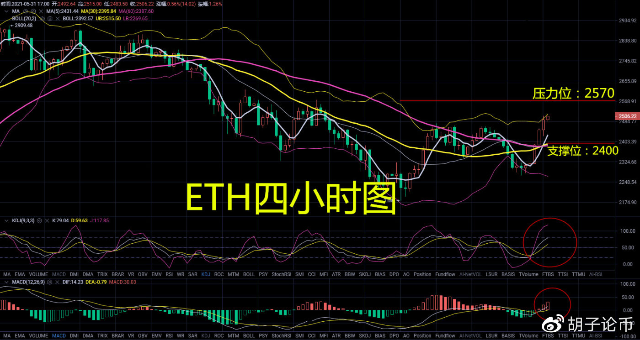Open KDJ(9,3,3) settings gear
The height and width of the screenshot is (340, 640).
pos(39,220)
